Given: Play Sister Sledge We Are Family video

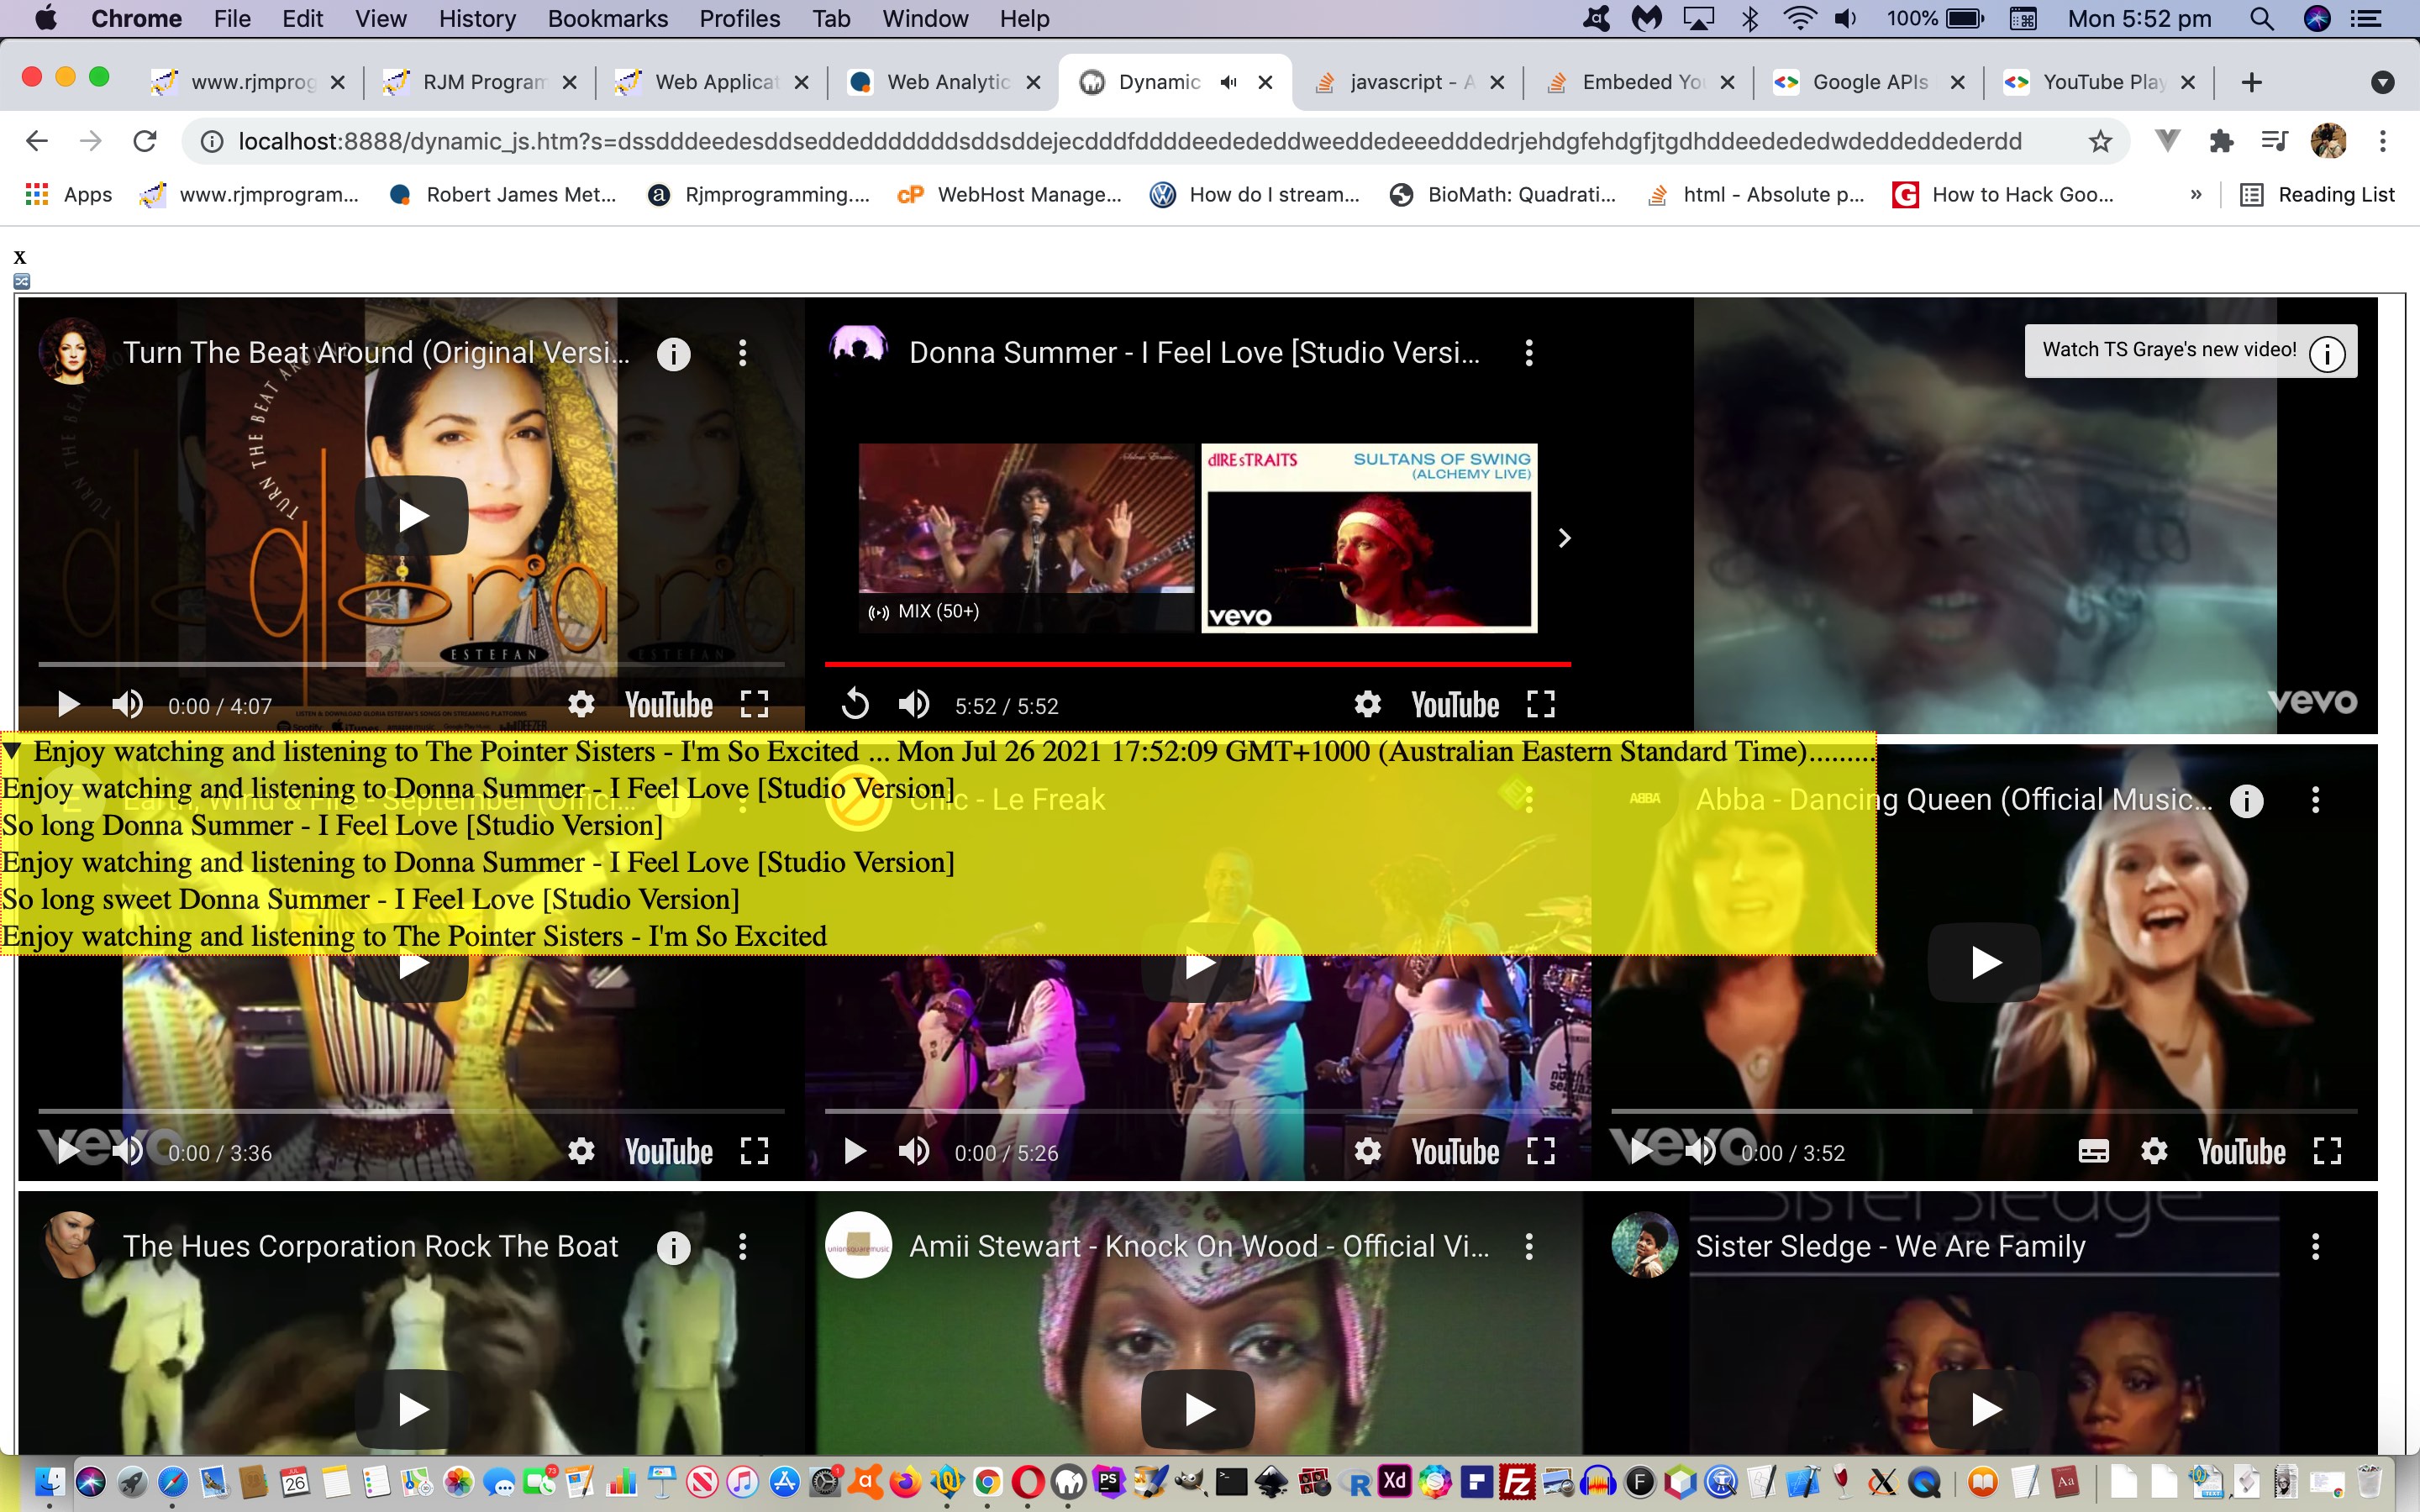Looking at the screenshot, I should click(1984, 1409).
